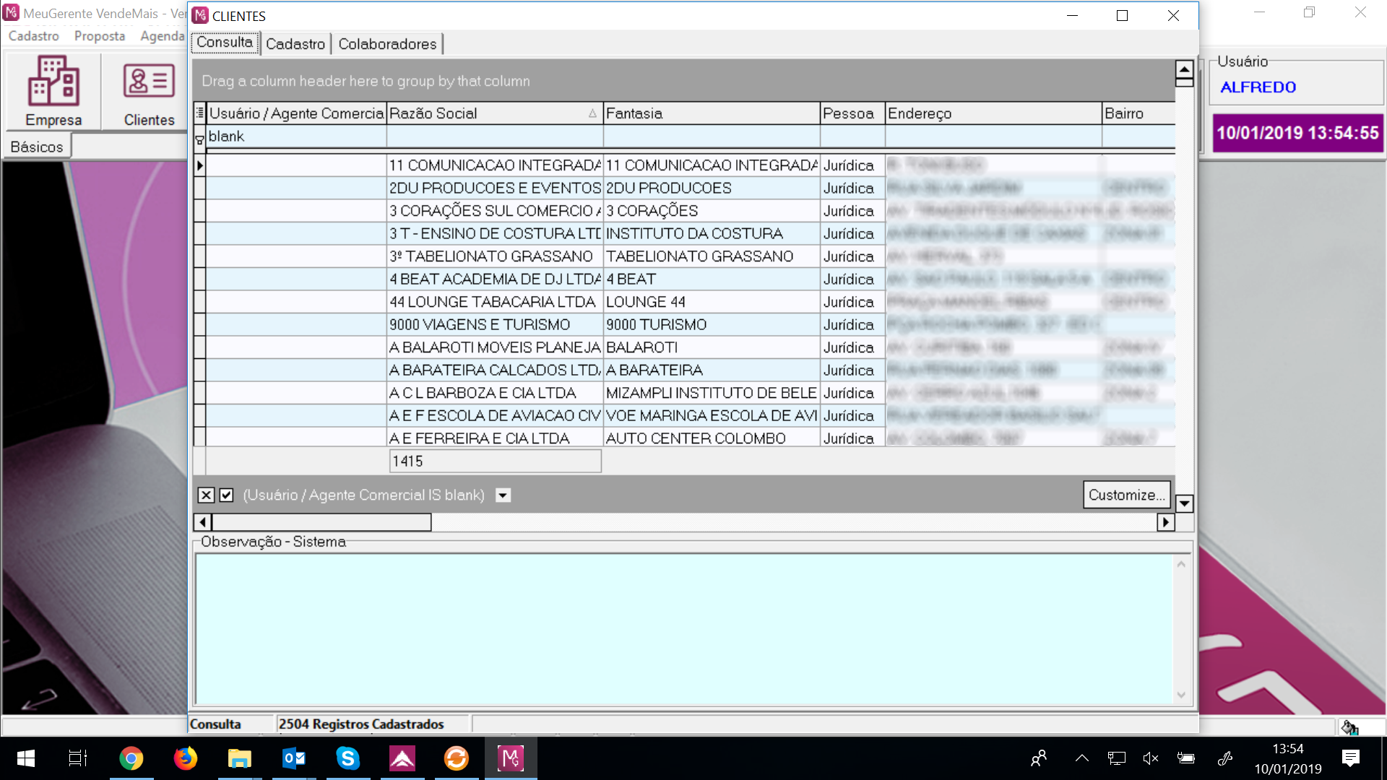
Task: Select the current-row indicator arrow
Action: (x=200, y=165)
